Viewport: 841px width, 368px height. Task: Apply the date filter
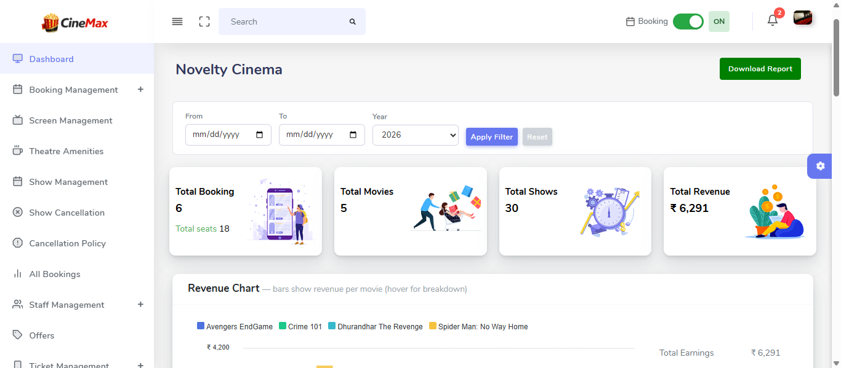491,136
